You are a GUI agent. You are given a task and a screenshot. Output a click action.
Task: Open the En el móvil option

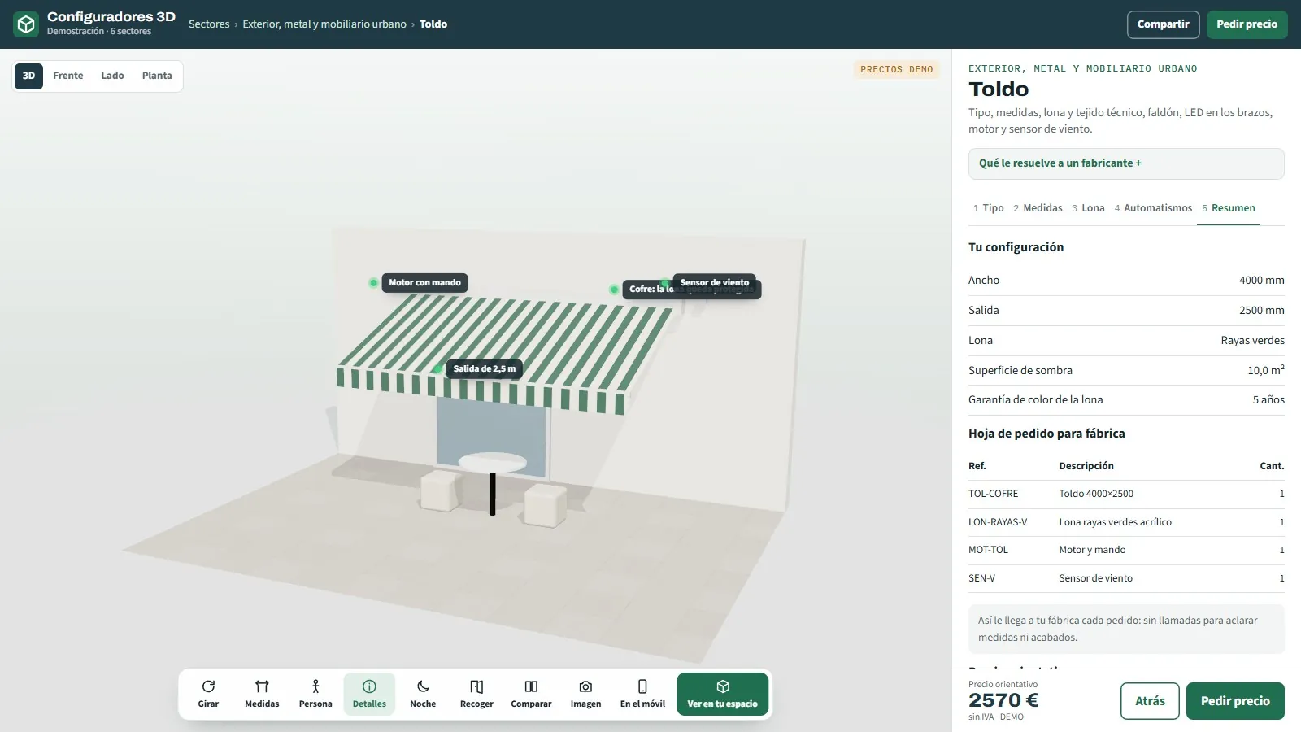[x=642, y=694]
